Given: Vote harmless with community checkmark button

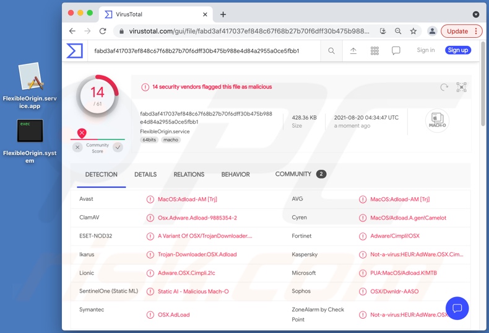Looking at the screenshot, I should 118,148.
